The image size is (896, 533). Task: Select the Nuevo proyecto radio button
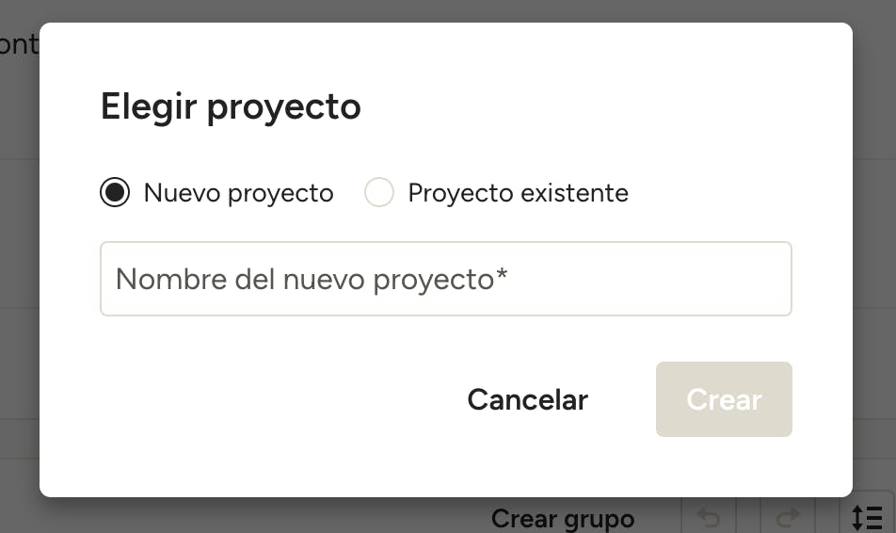click(x=115, y=193)
